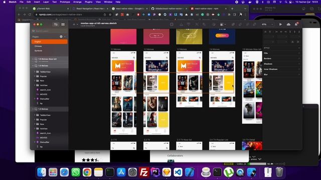Open FileZilla from the Dock

144,172
